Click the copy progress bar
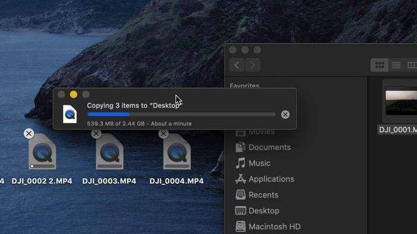 (x=181, y=114)
